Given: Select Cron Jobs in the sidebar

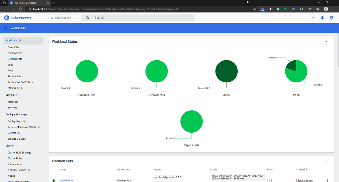Looking at the screenshot, I should [13, 47].
